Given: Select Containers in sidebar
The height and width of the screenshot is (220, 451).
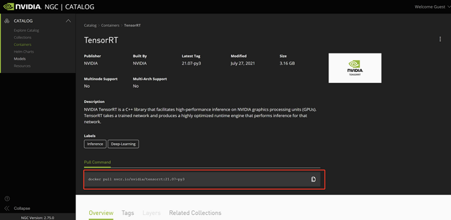Looking at the screenshot, I should (x=22, y=45).
